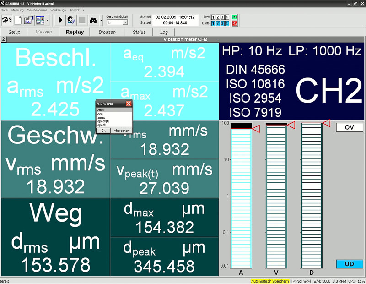Click the red marker on the A bar
Image resolution: width=366 pixels, height=284 pixels.
(x=256, y=129)
